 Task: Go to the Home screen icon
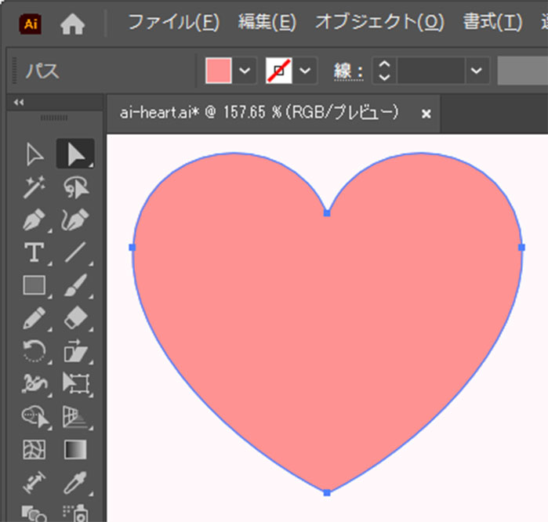72,24
